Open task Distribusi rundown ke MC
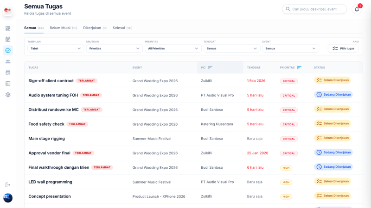 [53, 110]
